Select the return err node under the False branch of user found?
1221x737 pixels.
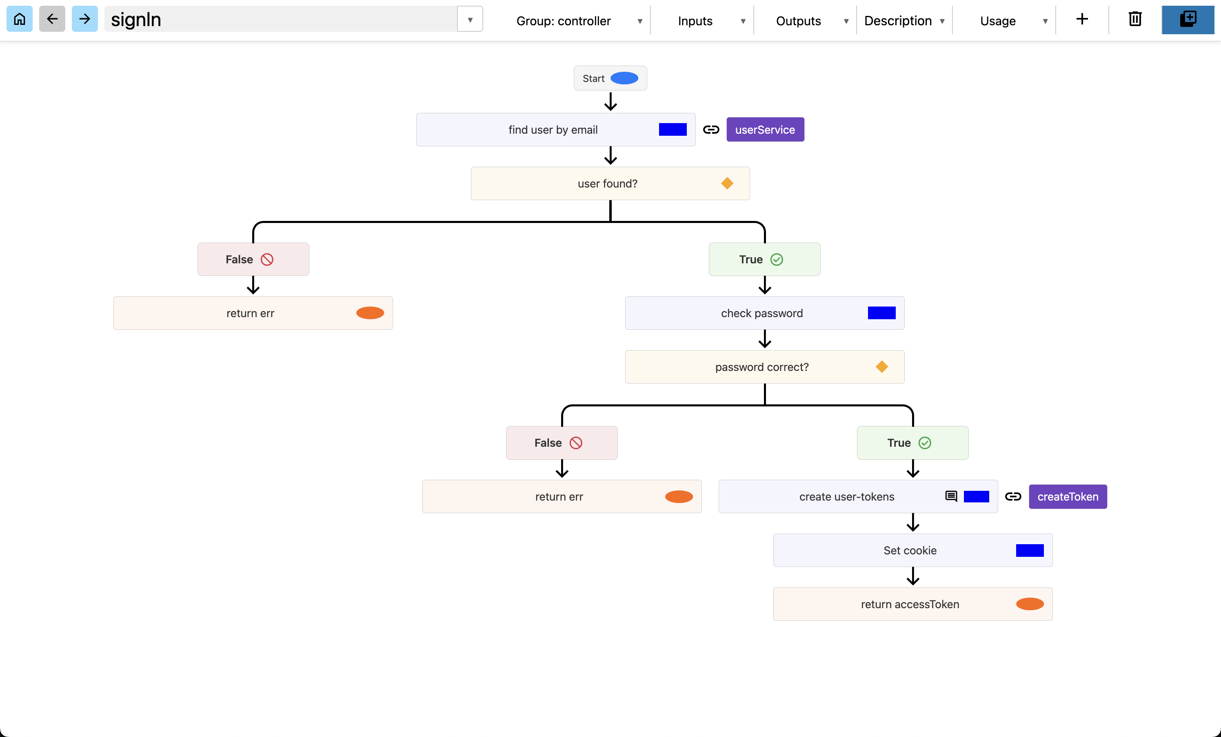(x=253, y=313)
